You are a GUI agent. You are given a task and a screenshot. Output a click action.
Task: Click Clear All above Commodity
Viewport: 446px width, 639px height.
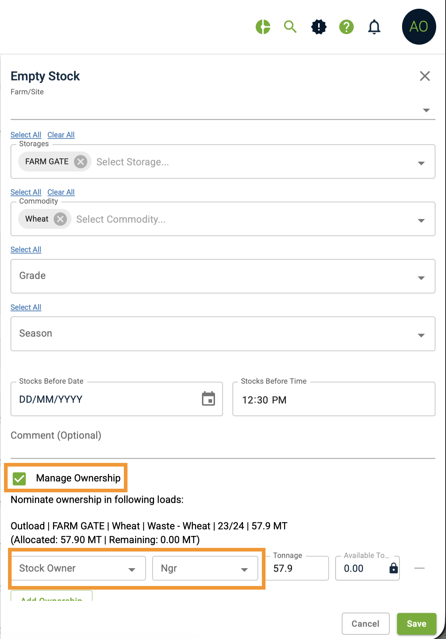(x=61, y=192)
